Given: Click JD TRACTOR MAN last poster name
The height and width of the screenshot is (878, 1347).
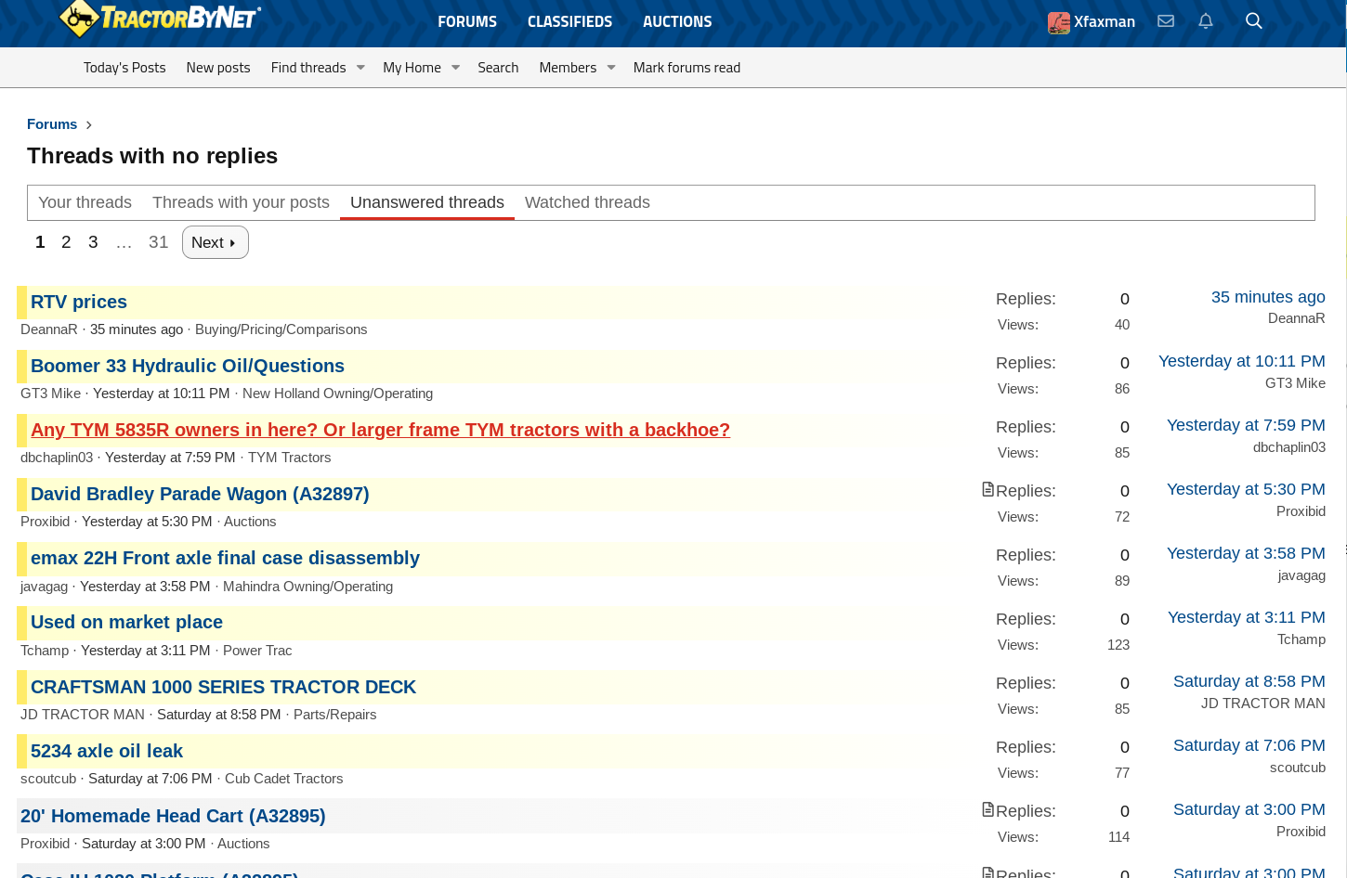Looking at the screenshot, I should pos(1262,704).
